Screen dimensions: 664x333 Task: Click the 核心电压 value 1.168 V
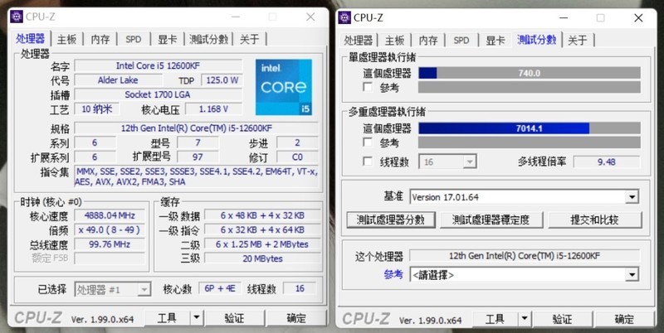(213, 109)
